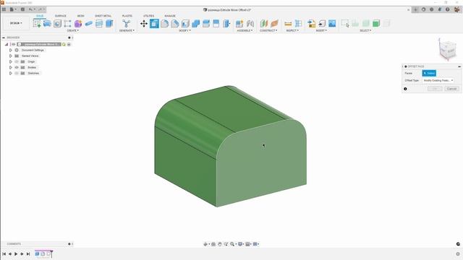The image size is (463, 260).
Task: Click the Interference inspect icon
Action: tap(299, 24)
